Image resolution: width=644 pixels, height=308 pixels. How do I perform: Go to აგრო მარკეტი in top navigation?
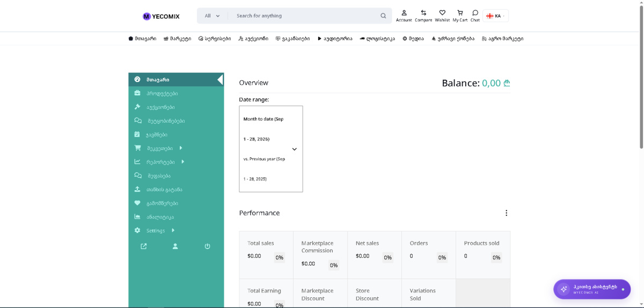coord(503,39)
